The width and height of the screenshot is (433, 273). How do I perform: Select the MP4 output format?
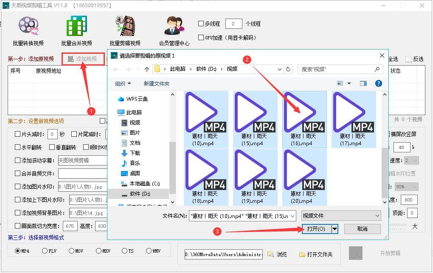pyautogui.click(x=18, y=251)
